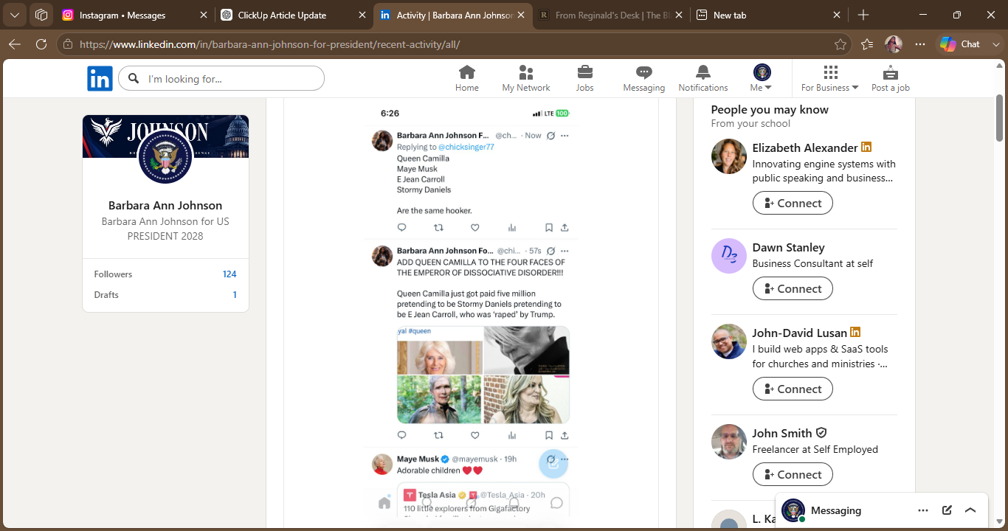Open Dawn Stanley's profile photo
The image size is (1008, 531).
coord(729,256)
